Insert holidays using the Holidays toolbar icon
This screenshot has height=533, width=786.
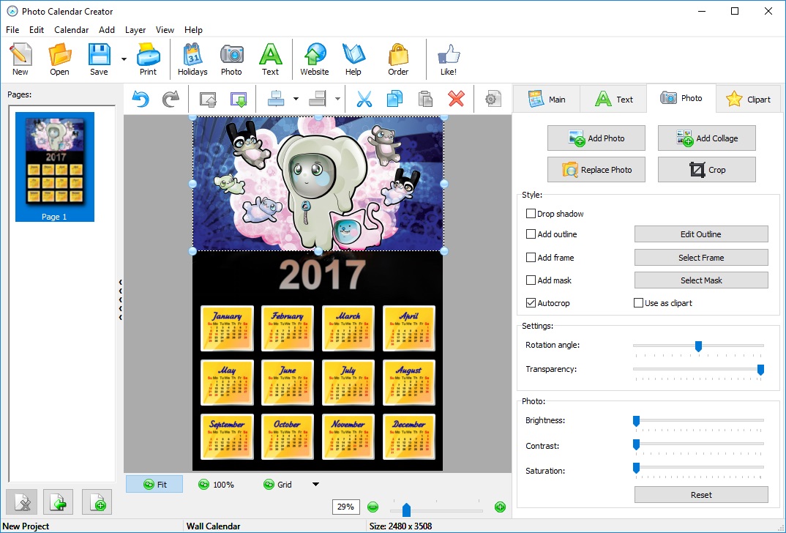192,59
